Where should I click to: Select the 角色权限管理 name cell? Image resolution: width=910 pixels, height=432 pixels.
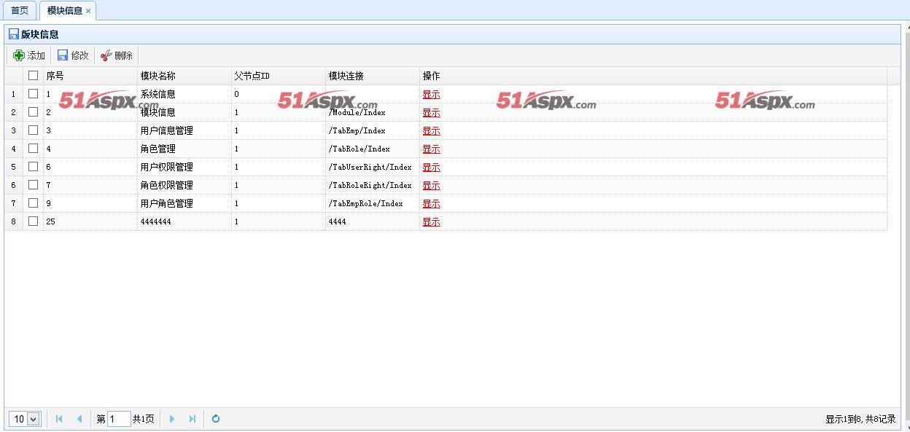(x=184, y=185)
